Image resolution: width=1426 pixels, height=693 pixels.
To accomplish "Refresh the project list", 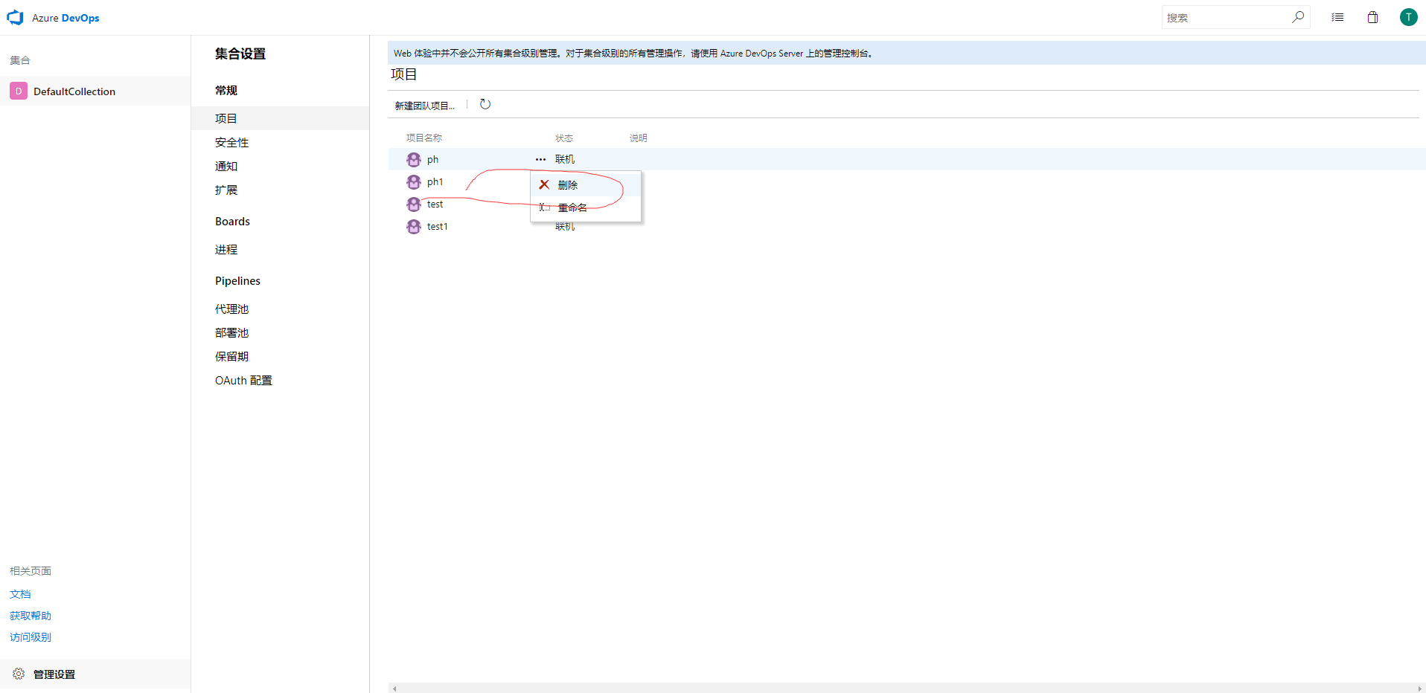I will pos(485,105).
